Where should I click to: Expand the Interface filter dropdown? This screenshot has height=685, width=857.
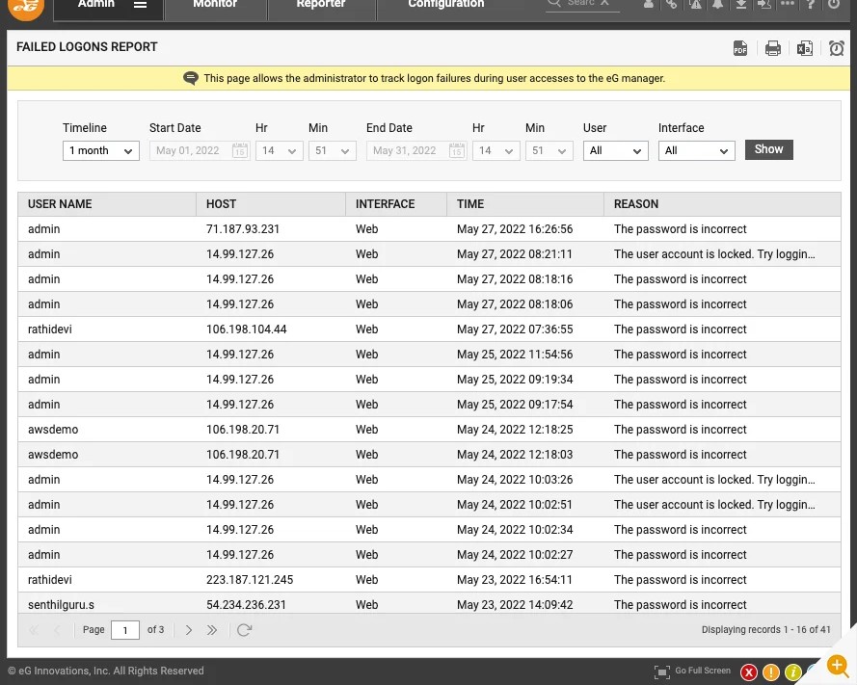696,151
